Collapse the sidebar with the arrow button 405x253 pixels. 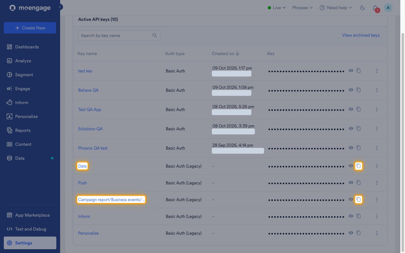[60, 7]
